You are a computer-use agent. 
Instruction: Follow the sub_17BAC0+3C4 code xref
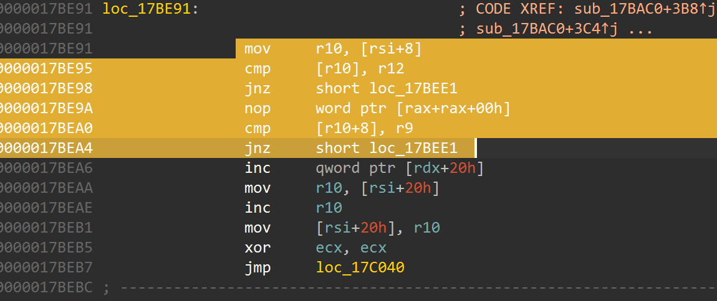tap(556, 29)
